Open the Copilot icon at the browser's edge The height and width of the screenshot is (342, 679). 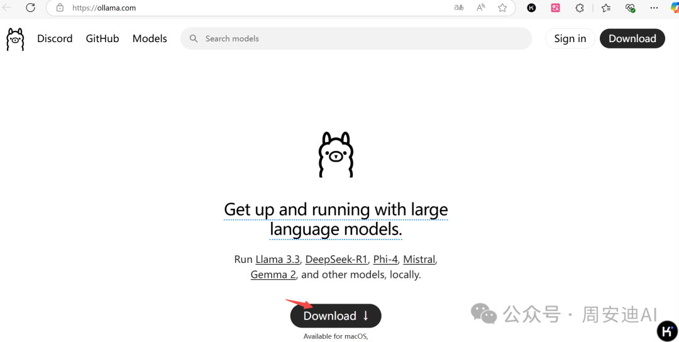pyautogui.click(x=675, y=8)
